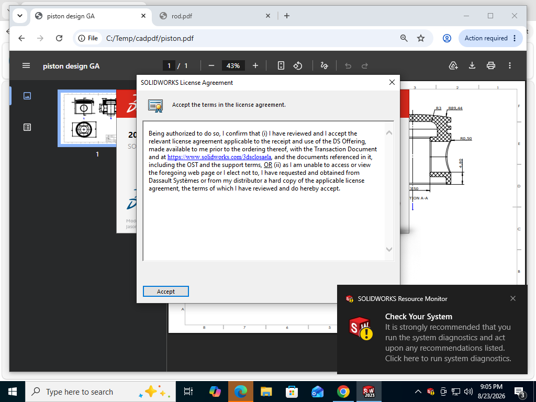Reload the Chrome page
This screenshot has width=536, height=402.
point(59,38)
